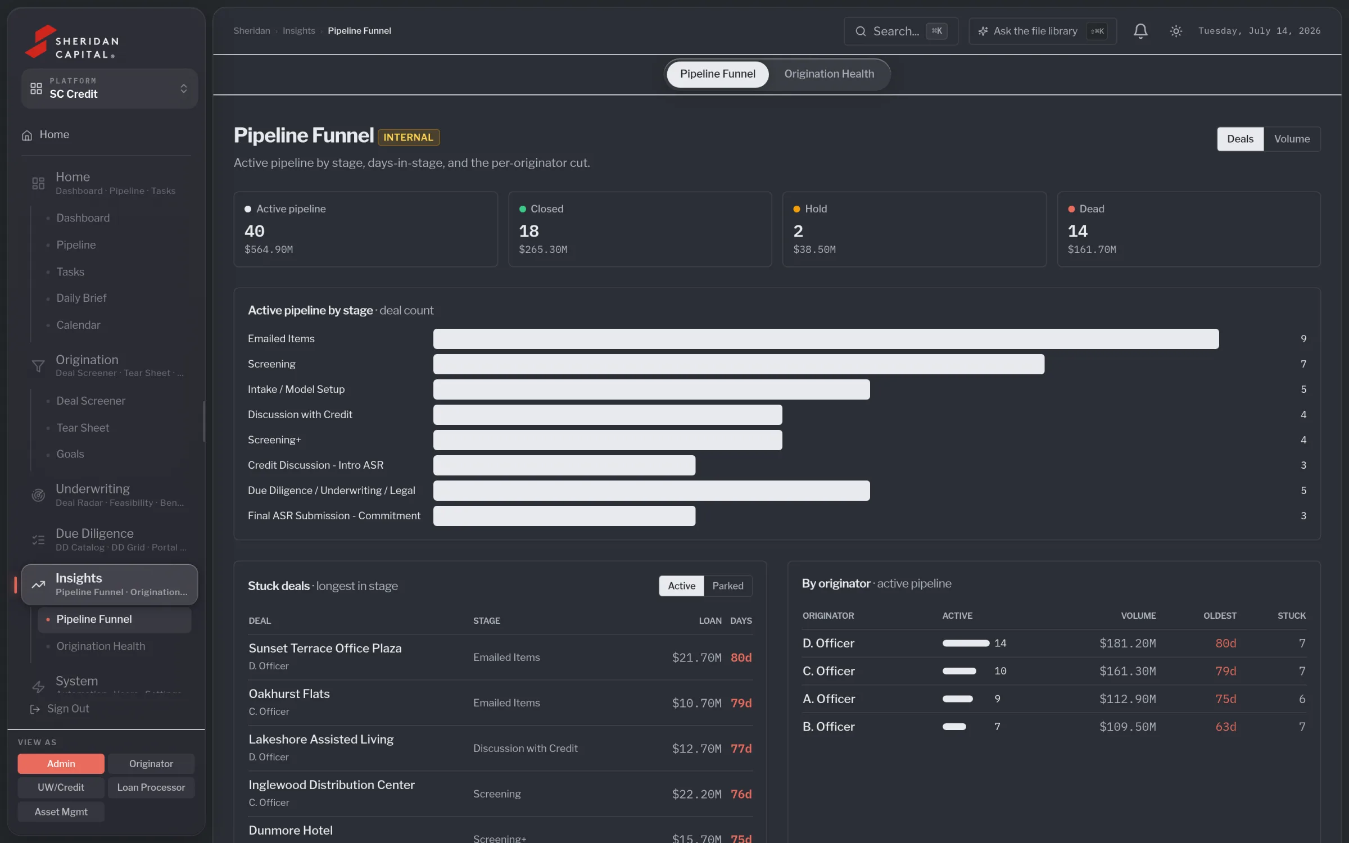Open Deal Screener in the sidebar
The height and width of the screenshot is (843, 1349).
(x=90, y=401)
